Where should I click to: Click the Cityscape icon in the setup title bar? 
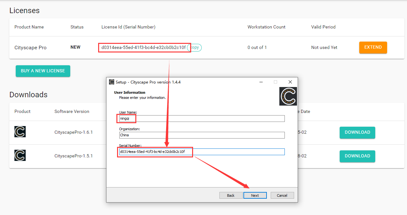(112, 82)
